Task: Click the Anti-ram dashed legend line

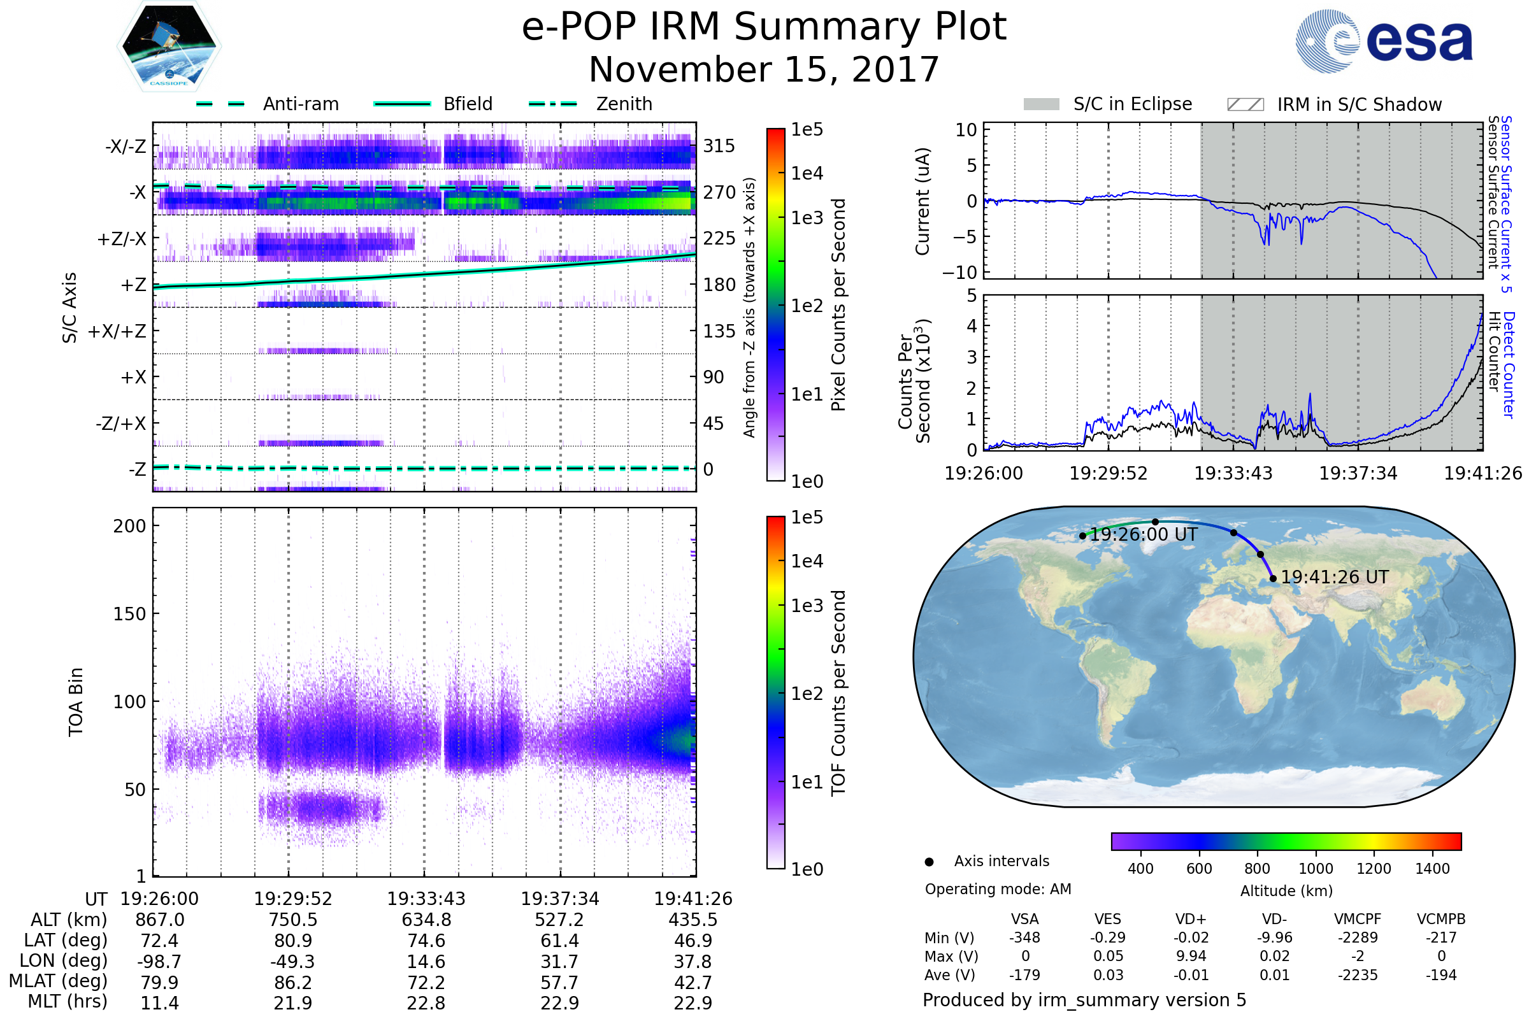Action: click(x=220, y=104)
